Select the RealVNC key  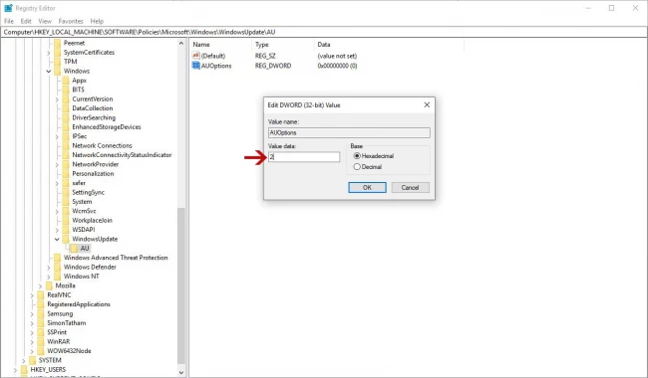coord(59,295)
